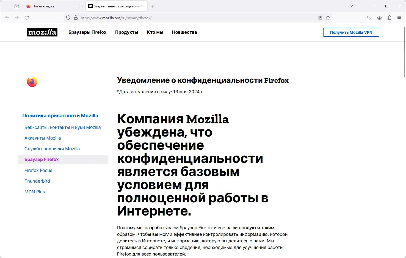Image resolution: width=406 pixels, height=258 pixels.
Task: Minimize the Firefox window
Action: click(374, 6)
